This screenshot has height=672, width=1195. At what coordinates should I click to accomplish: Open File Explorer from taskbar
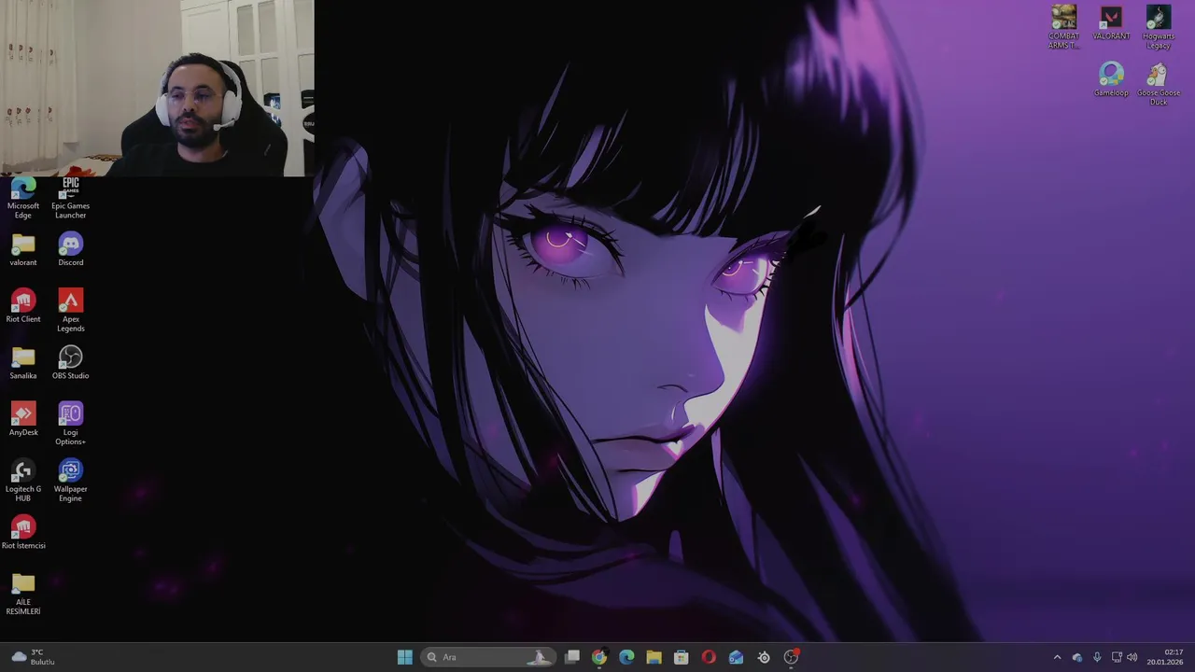pyautogui.click(x=654, y=657)
